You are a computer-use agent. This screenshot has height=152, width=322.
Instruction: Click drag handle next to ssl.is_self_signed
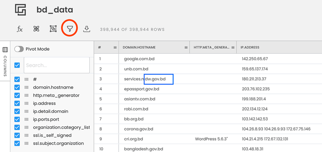click(26, 135)
